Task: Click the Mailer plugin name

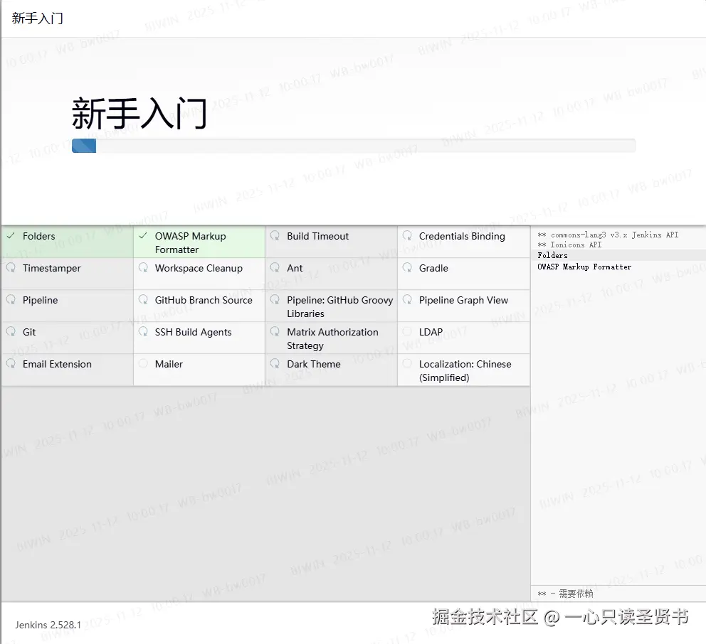Action: 169,364
